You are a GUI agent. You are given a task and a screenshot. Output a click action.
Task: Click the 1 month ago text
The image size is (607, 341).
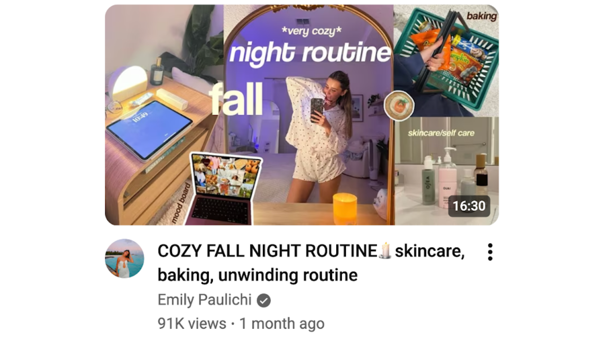282,324
